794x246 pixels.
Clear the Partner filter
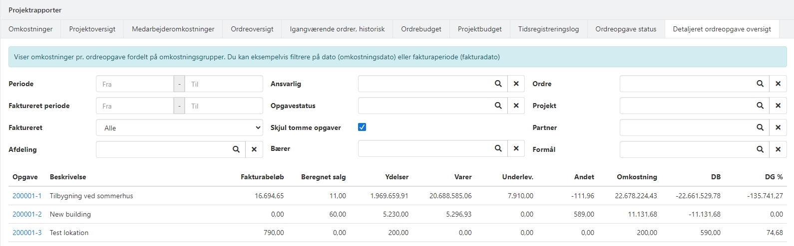tap(778, 127)
